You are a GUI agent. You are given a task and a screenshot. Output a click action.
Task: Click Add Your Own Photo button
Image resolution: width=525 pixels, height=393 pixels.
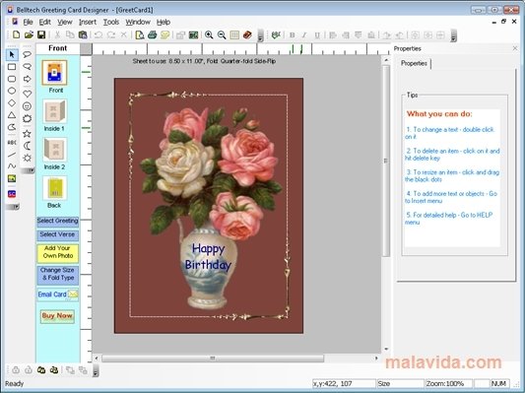pyautogui.click(x=57, y=252)
